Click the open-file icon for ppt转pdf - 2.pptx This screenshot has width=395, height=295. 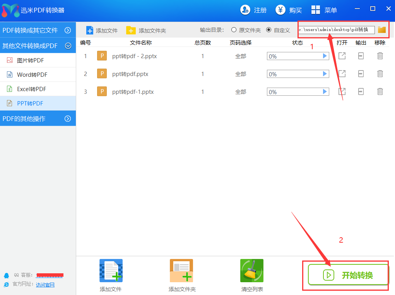342,56
